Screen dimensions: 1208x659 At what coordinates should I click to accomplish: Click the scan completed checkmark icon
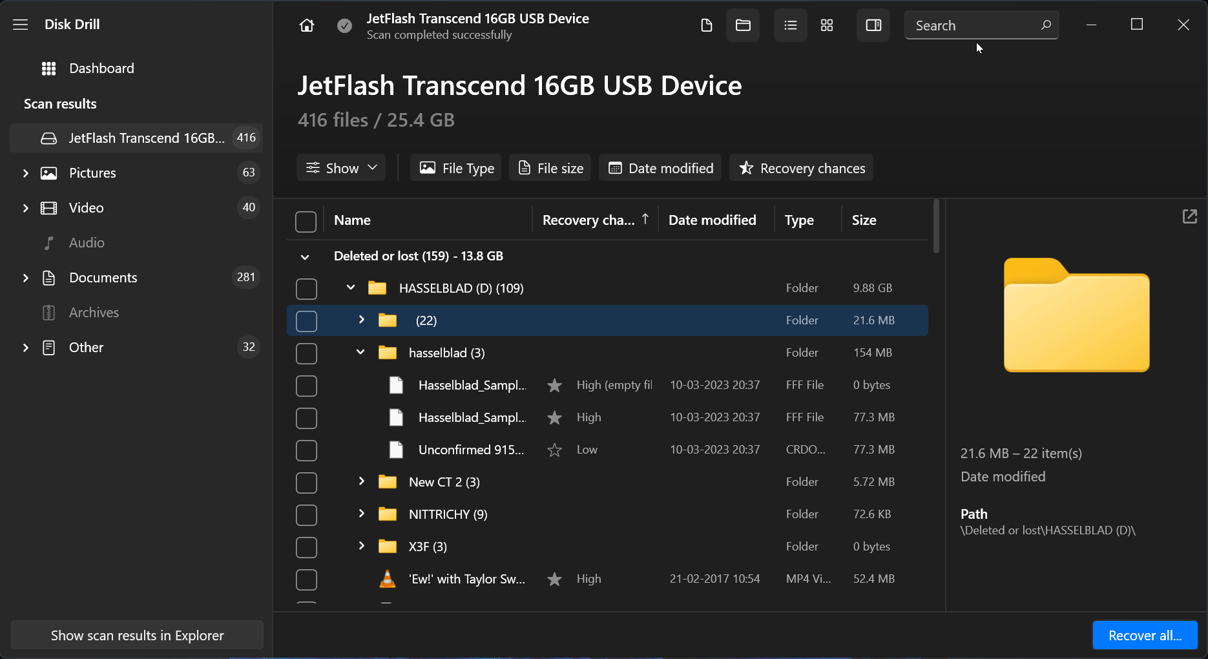pyautogui.click(x=345, y=26)
